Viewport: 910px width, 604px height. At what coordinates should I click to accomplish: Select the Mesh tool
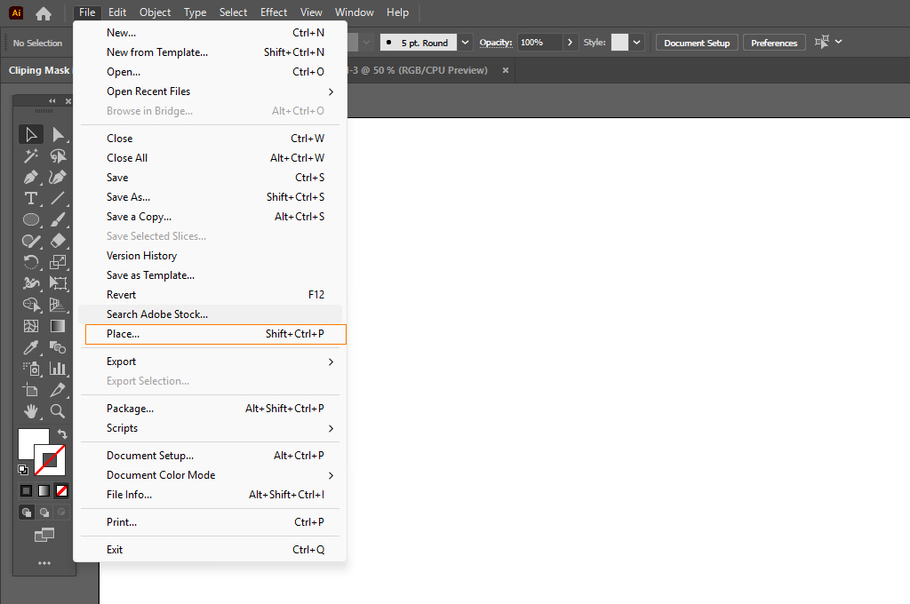click(31, 326)
